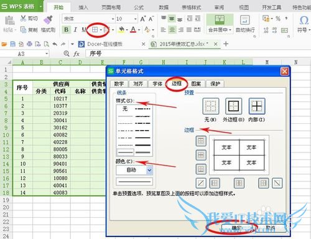Switch to the 公式 ribbon tab

tap(139, 7)
